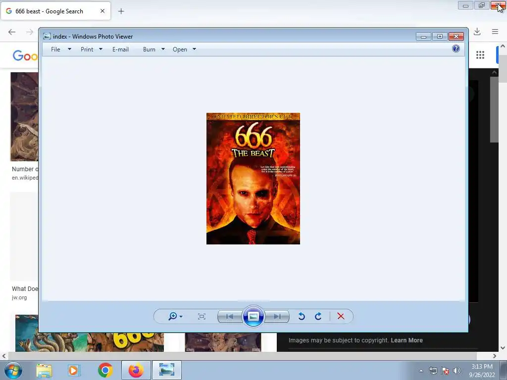Open Google Chrome from taskbar
Viewport: 507px width, 380px height.
point(105,370)
